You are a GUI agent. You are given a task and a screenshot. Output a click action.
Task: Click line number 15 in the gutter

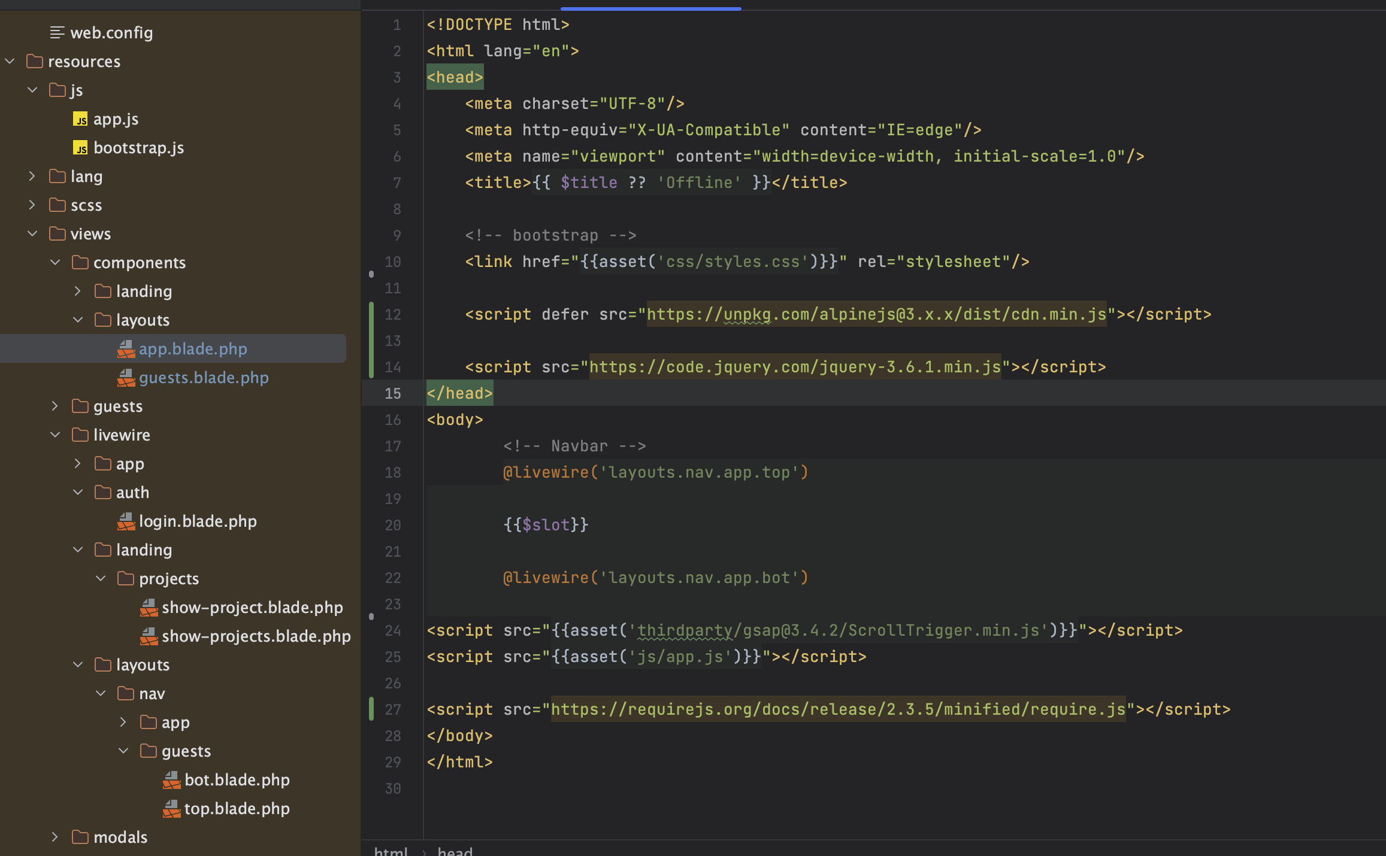392,393
